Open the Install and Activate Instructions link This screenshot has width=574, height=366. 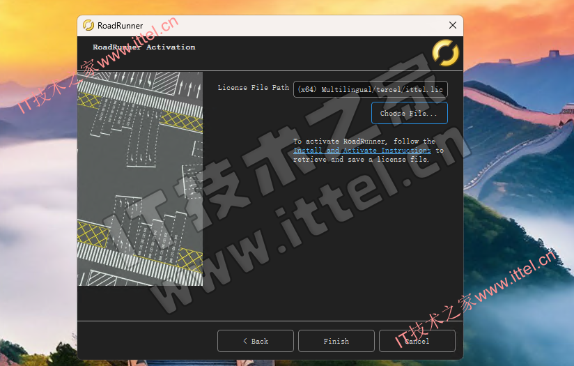coord(362,150)
